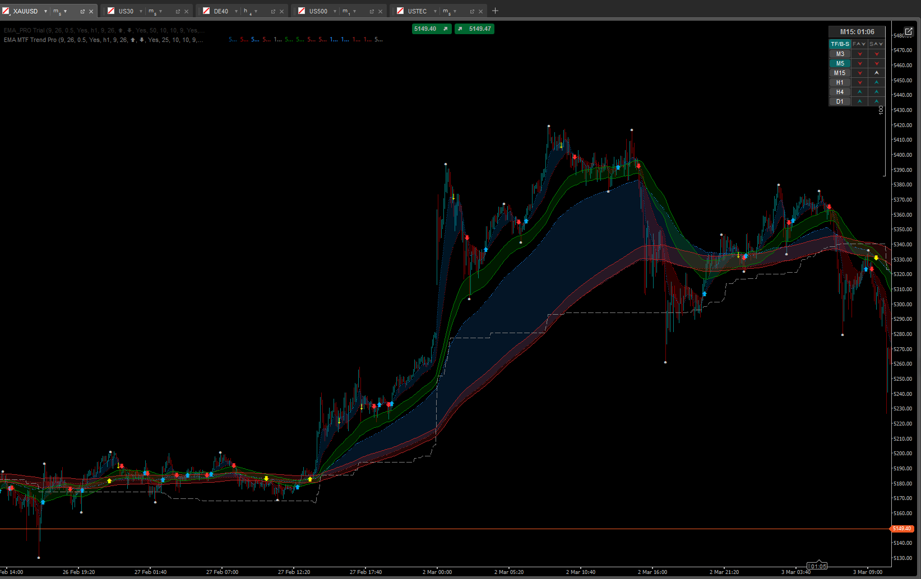Click the sell price 5149.40 button

pyautogui.click(x=431, y=29)
